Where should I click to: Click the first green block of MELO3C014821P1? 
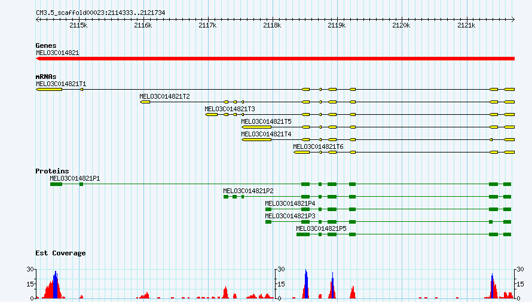(56, 184)
